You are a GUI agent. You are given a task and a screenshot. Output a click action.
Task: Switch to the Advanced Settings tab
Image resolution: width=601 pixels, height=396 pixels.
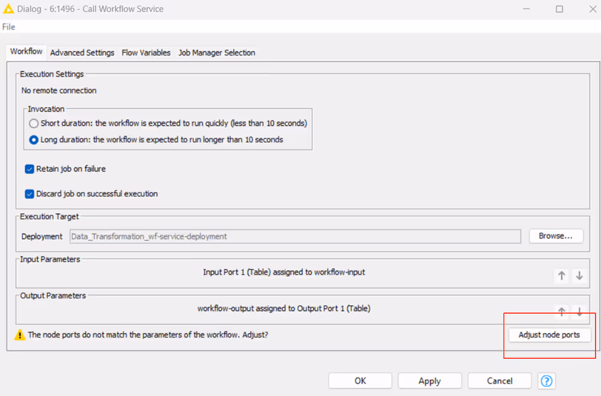tap(82, 53)
